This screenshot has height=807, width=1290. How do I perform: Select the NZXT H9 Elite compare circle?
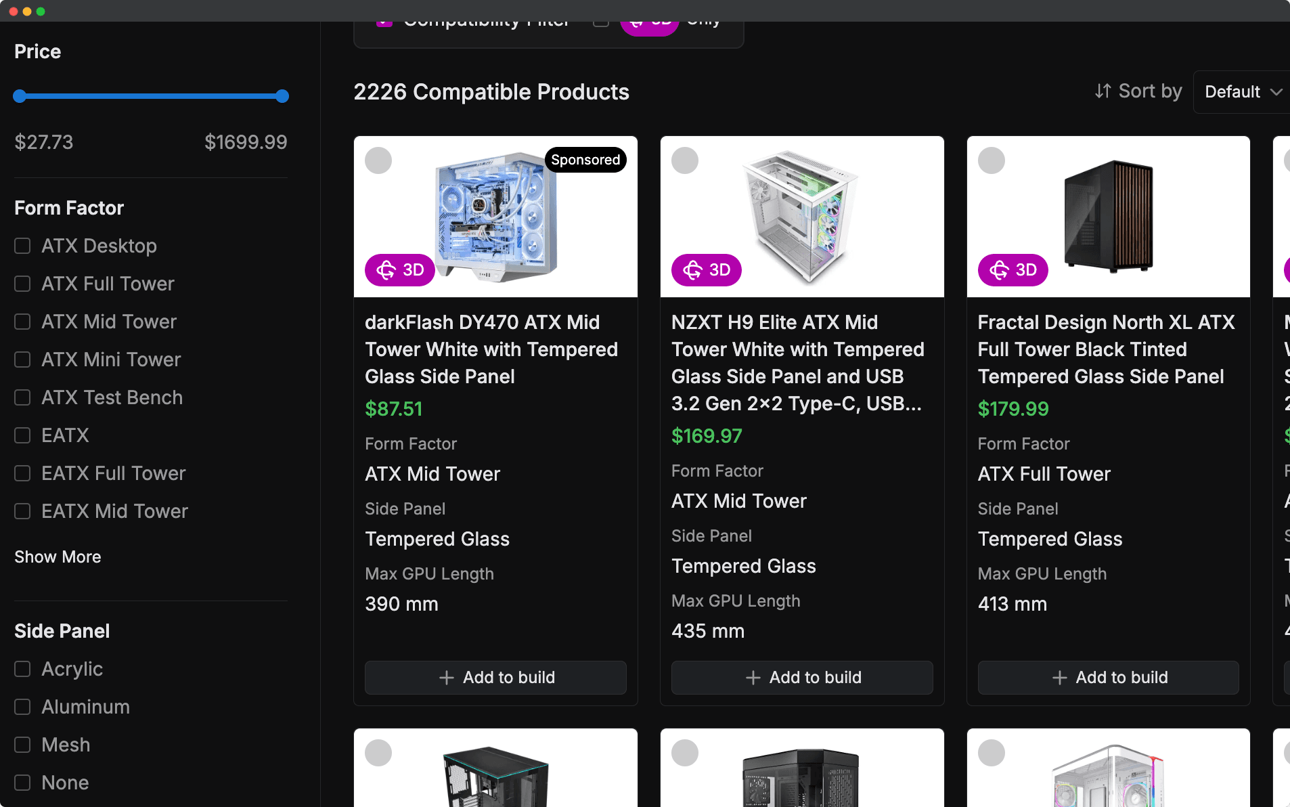[685, 160]
